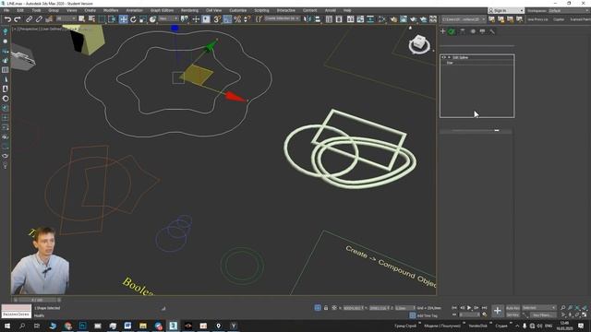Toggle Absolute/Offset transform type-in mode
The image size is (591, 332).
(334, 308)
